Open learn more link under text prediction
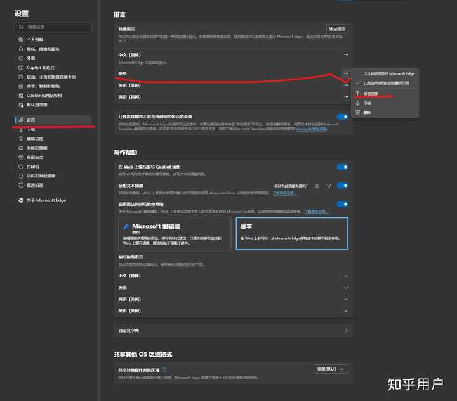This screenshot has height=401, width=457. (x=284, y=193)
